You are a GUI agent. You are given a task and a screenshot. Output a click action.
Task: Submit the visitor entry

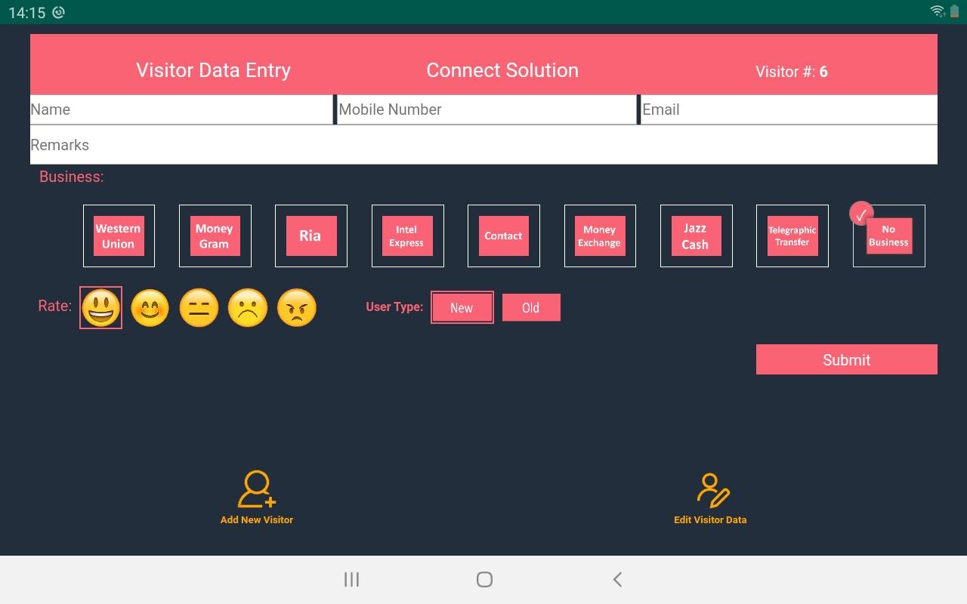(847, 359)
